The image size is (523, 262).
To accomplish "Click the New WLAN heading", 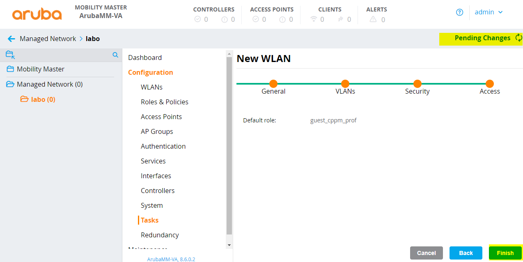I will [264, 59].
